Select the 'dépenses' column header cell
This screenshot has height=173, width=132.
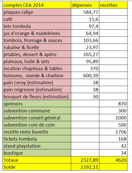point(85,5)
